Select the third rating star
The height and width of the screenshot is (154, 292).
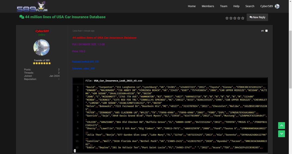(235, 18)
